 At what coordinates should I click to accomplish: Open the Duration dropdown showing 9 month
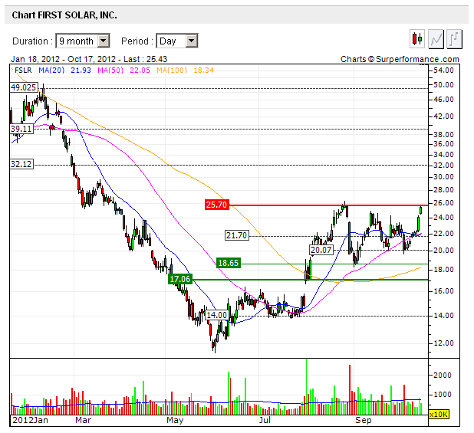click(83, 41)
